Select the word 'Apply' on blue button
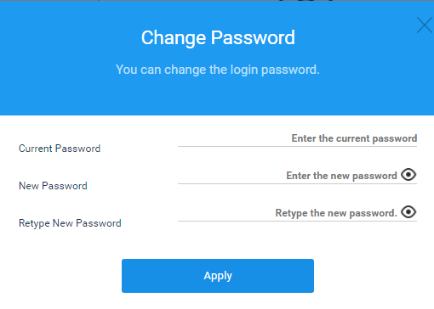 (218, 276)
